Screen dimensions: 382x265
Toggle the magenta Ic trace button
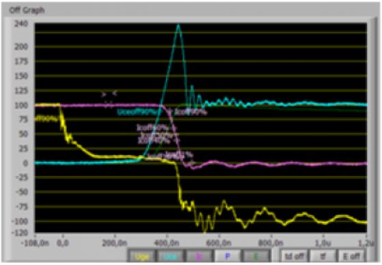tap(200, 256)
